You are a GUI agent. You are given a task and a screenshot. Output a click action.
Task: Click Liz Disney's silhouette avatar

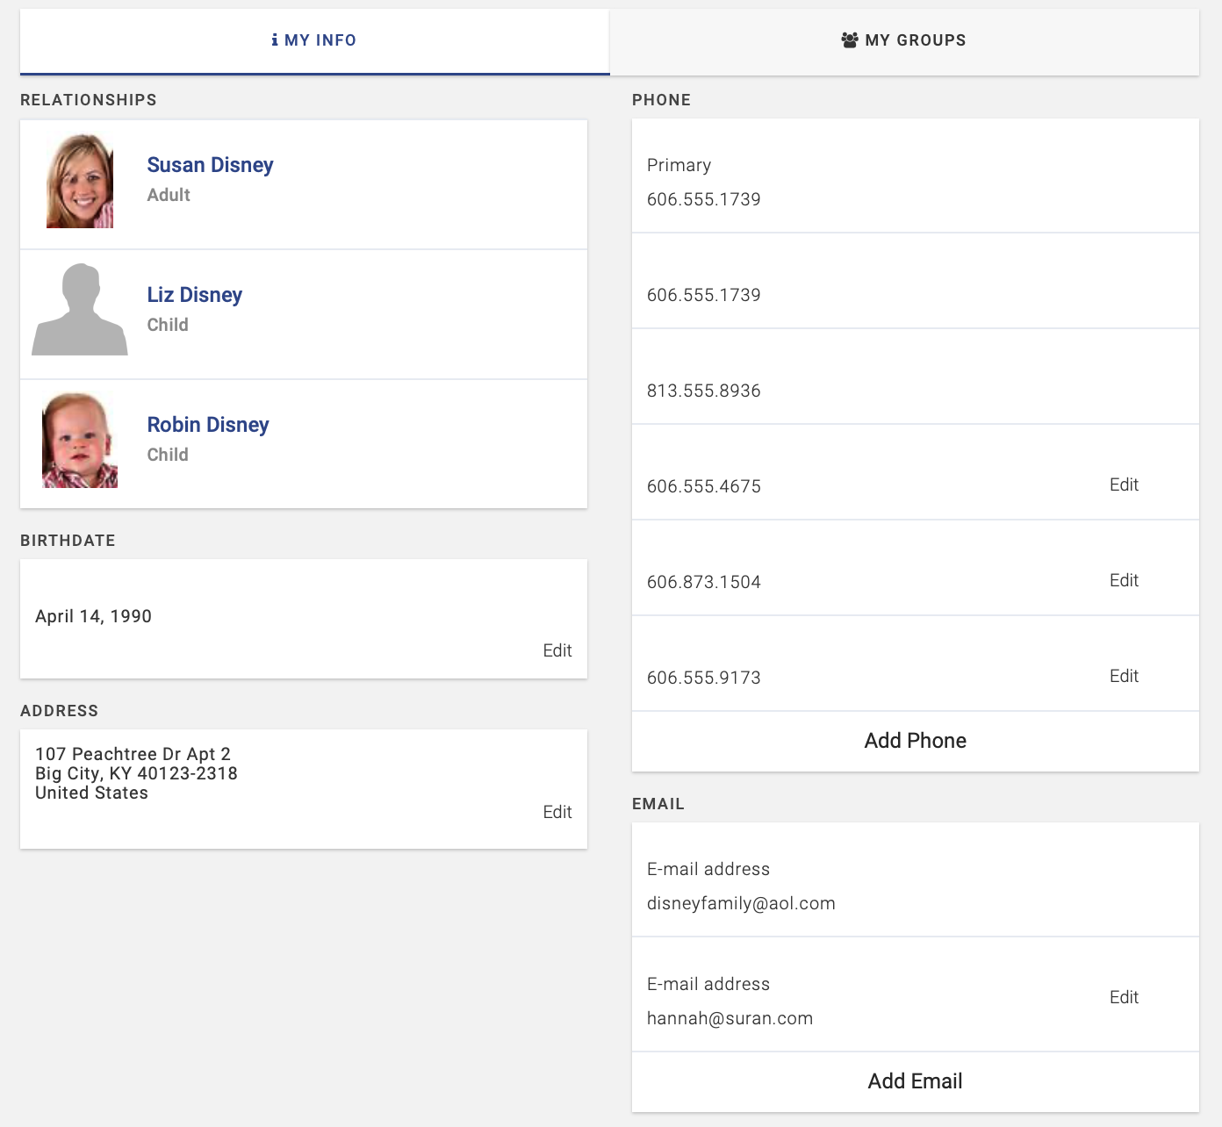pyautogui.click(x=80, y=310)
